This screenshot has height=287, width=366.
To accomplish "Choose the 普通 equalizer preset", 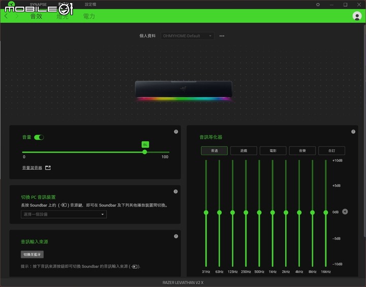I will tap(215, 151).
